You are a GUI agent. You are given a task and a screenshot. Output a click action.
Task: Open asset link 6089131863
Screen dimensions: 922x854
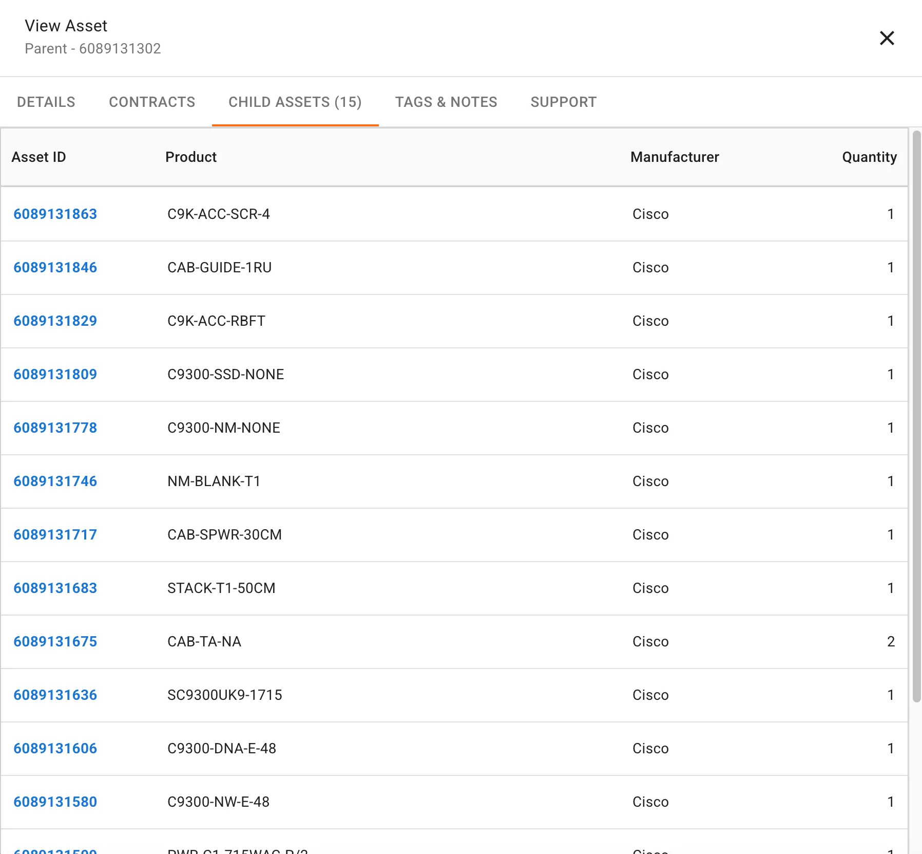pos(55,214)
